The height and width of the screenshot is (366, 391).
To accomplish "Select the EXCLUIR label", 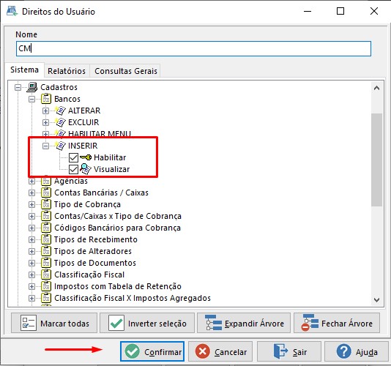I will click(83, 122).
